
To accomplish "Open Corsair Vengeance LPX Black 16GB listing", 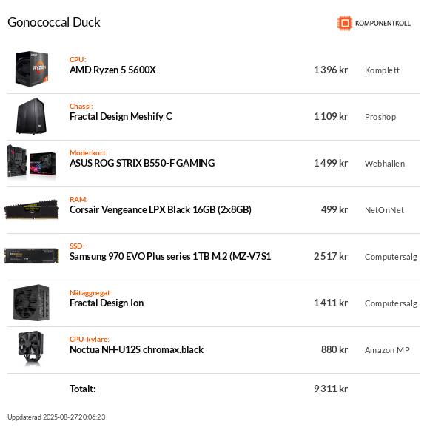I will coord(161,209).
